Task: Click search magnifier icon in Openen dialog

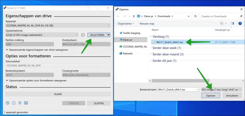Action: click(241, 16)
